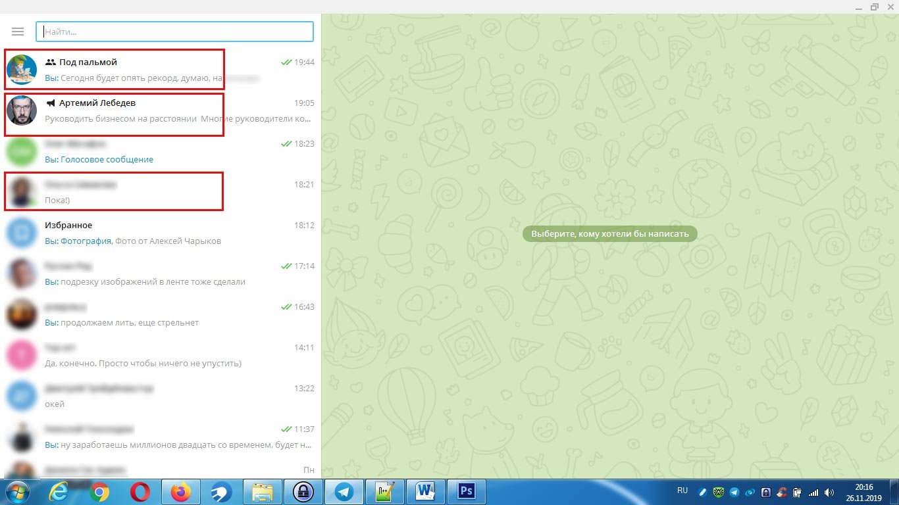Open the hamburger main menu
Screen dimensions: 899x505
[x=18, y=32]
